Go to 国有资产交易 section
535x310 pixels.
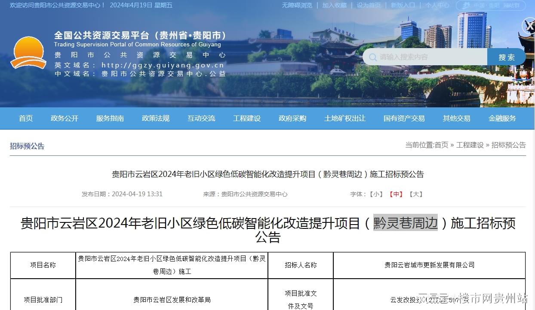(x=404, y=119)
